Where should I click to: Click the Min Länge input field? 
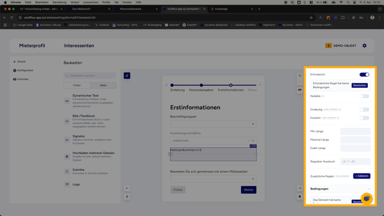pyautogui.click(x=355, y=131)
